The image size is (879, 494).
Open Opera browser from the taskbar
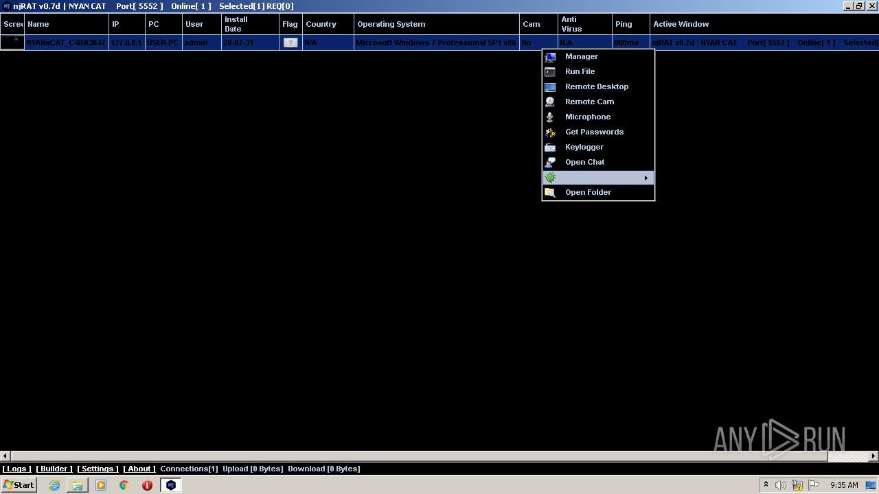(147, 485)
